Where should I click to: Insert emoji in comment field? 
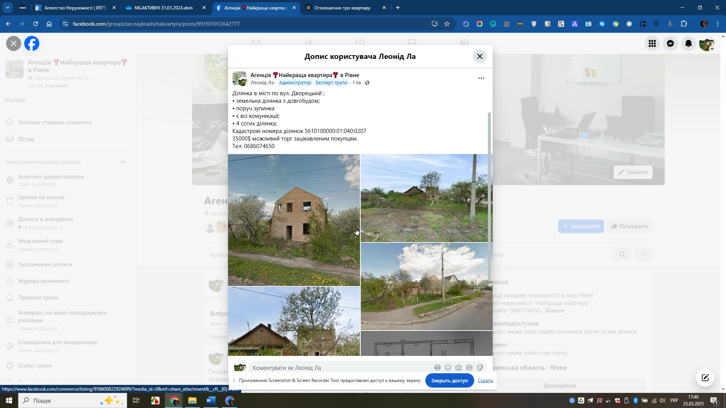448,368
